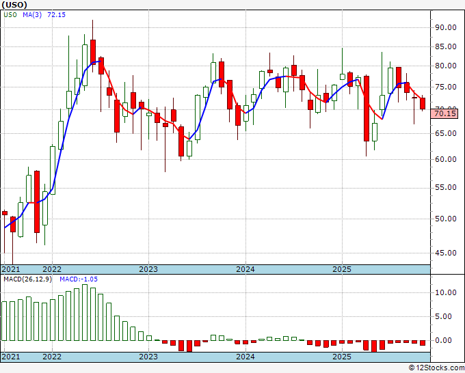Select 2024 on the price chart time axis
The height and width of the screenshot is (373, 465).
click(x=245, y=269)
